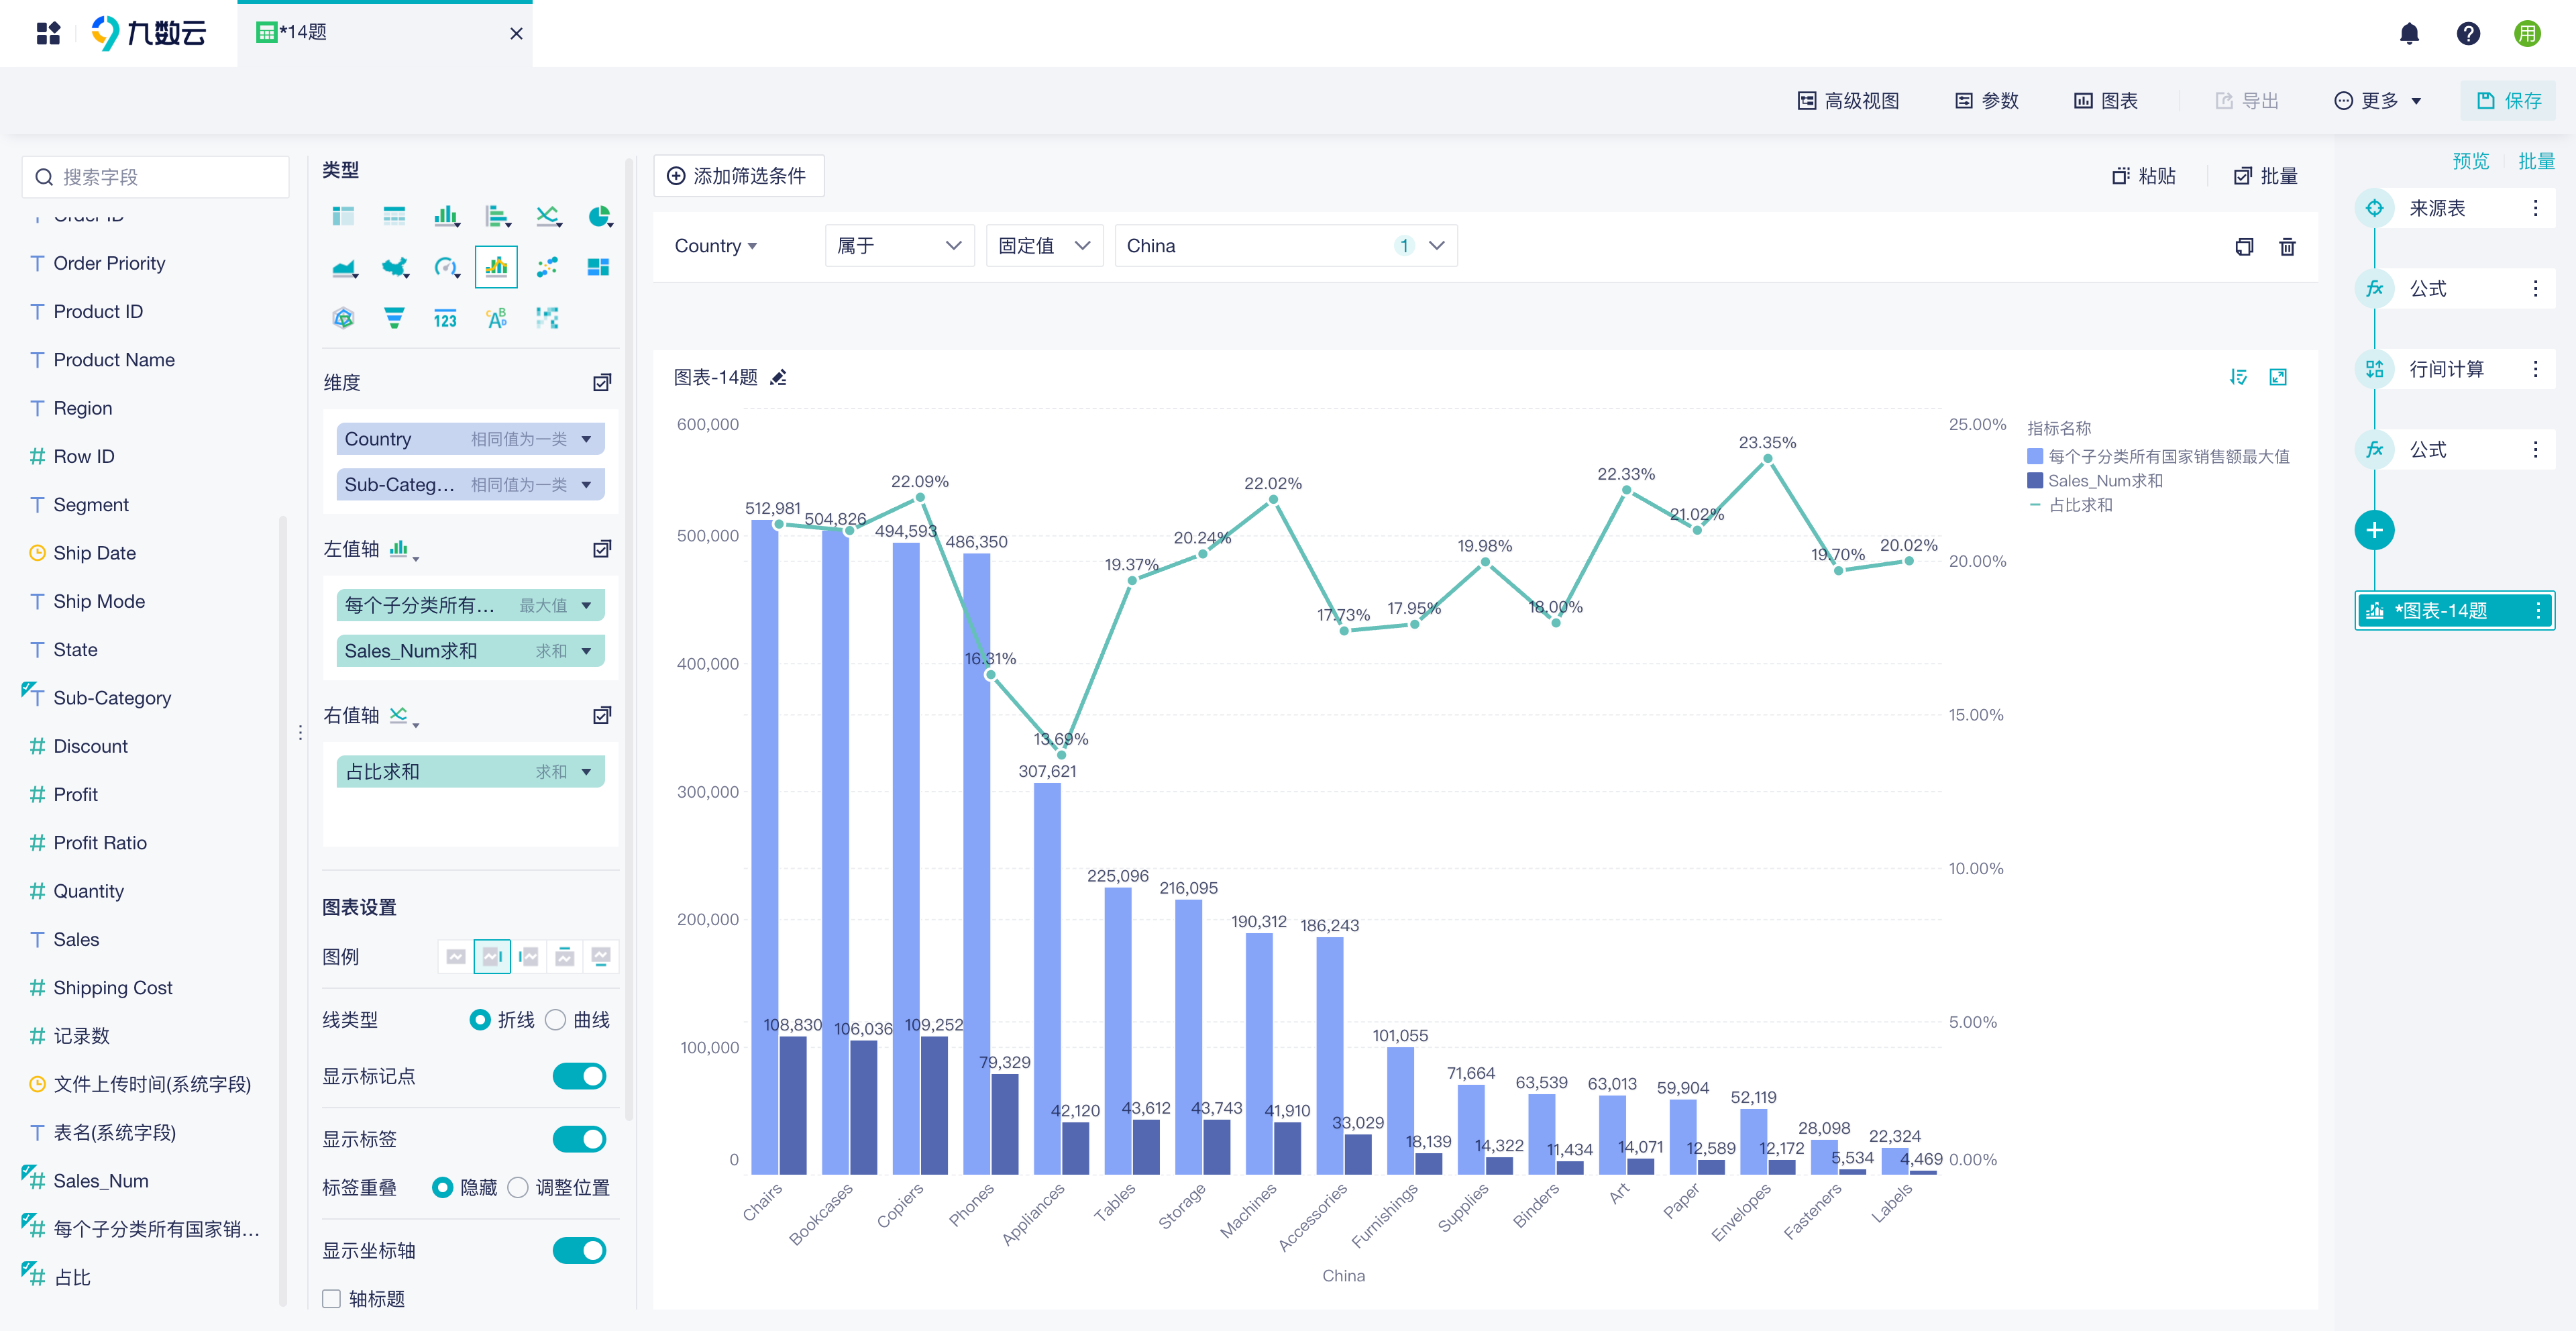This screenshot has width=2576, height=1331.
Task: Open Country dimension grouping dropdown
Action: [x=586, y=439]
